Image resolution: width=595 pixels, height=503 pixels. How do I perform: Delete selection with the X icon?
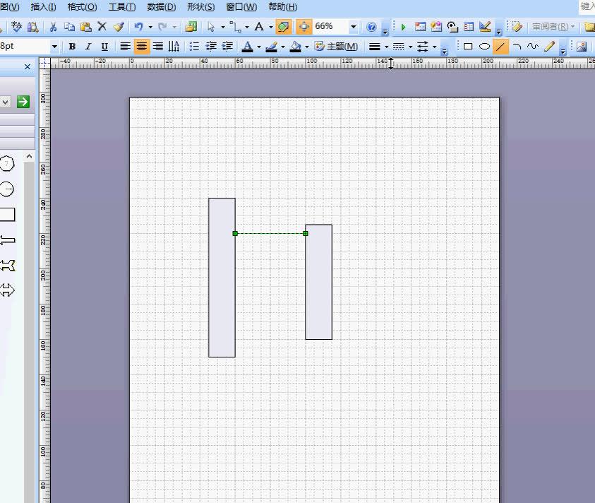tap(102, 27)
